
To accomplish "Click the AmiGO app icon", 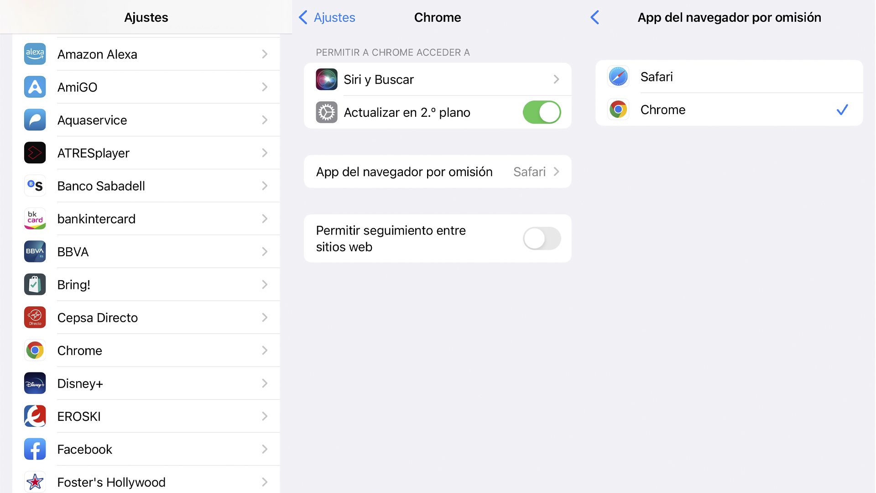I will 35,87.
